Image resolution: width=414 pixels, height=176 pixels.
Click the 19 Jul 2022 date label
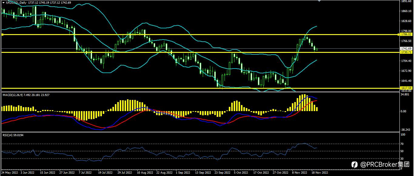[105, 173]
